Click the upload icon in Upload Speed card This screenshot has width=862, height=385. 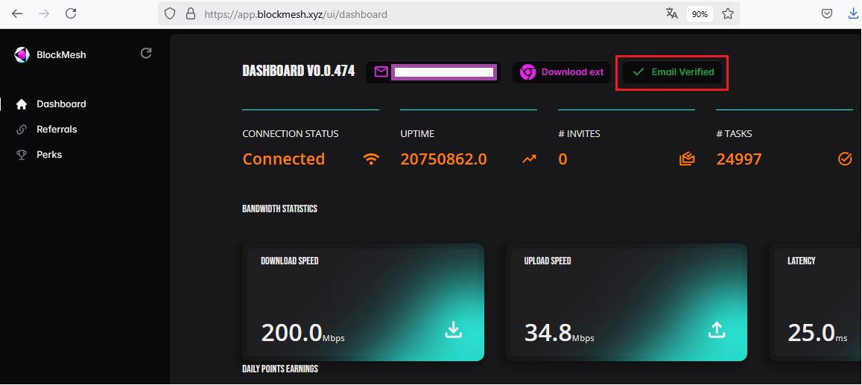point(716,330)
